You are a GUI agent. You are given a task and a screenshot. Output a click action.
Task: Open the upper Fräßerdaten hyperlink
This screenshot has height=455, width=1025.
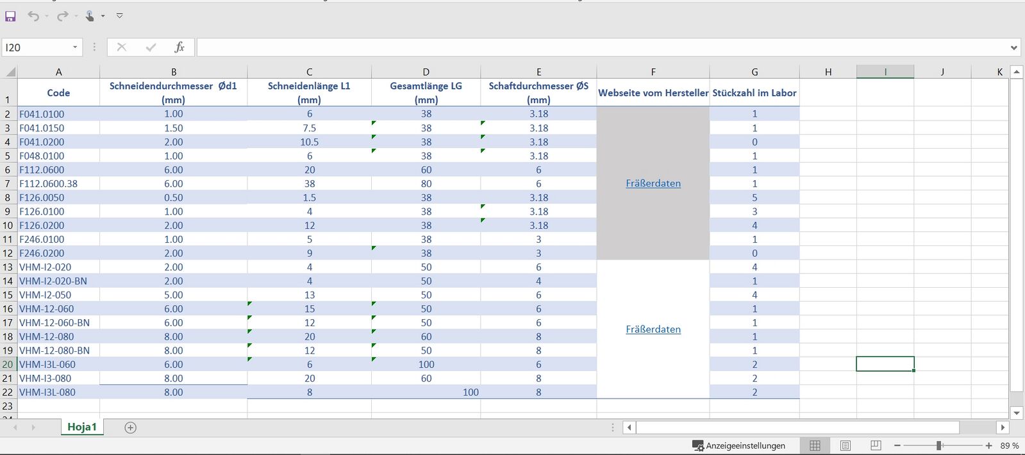[653, 183]
